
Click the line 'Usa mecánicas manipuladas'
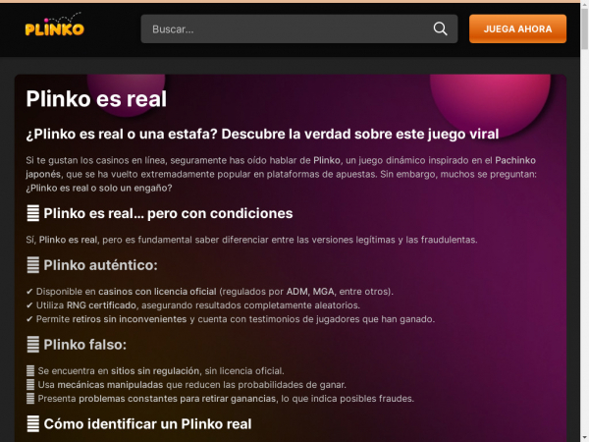187,385
